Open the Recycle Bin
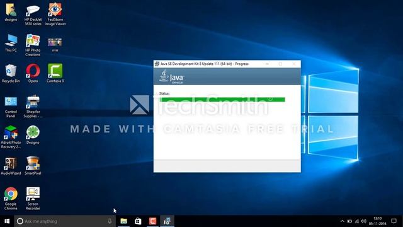This screenshot has height=227, width=403. point(11,74)
